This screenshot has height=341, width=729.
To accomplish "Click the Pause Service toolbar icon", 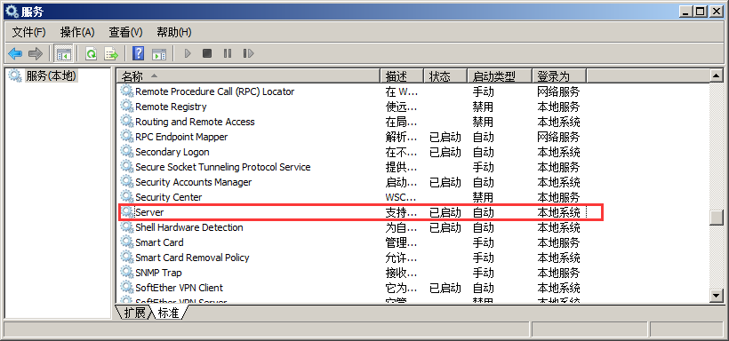I will tap(228, 53).
